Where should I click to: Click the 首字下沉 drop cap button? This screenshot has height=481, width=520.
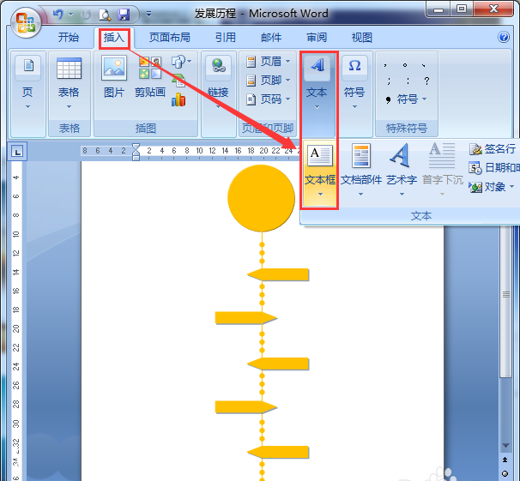point(443,170)
